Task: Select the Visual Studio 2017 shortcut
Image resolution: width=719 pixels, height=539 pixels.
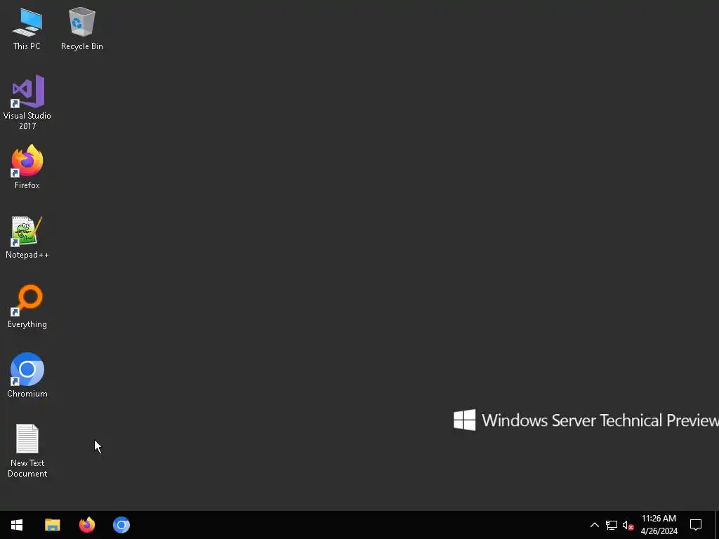Action: coord(27,102)
